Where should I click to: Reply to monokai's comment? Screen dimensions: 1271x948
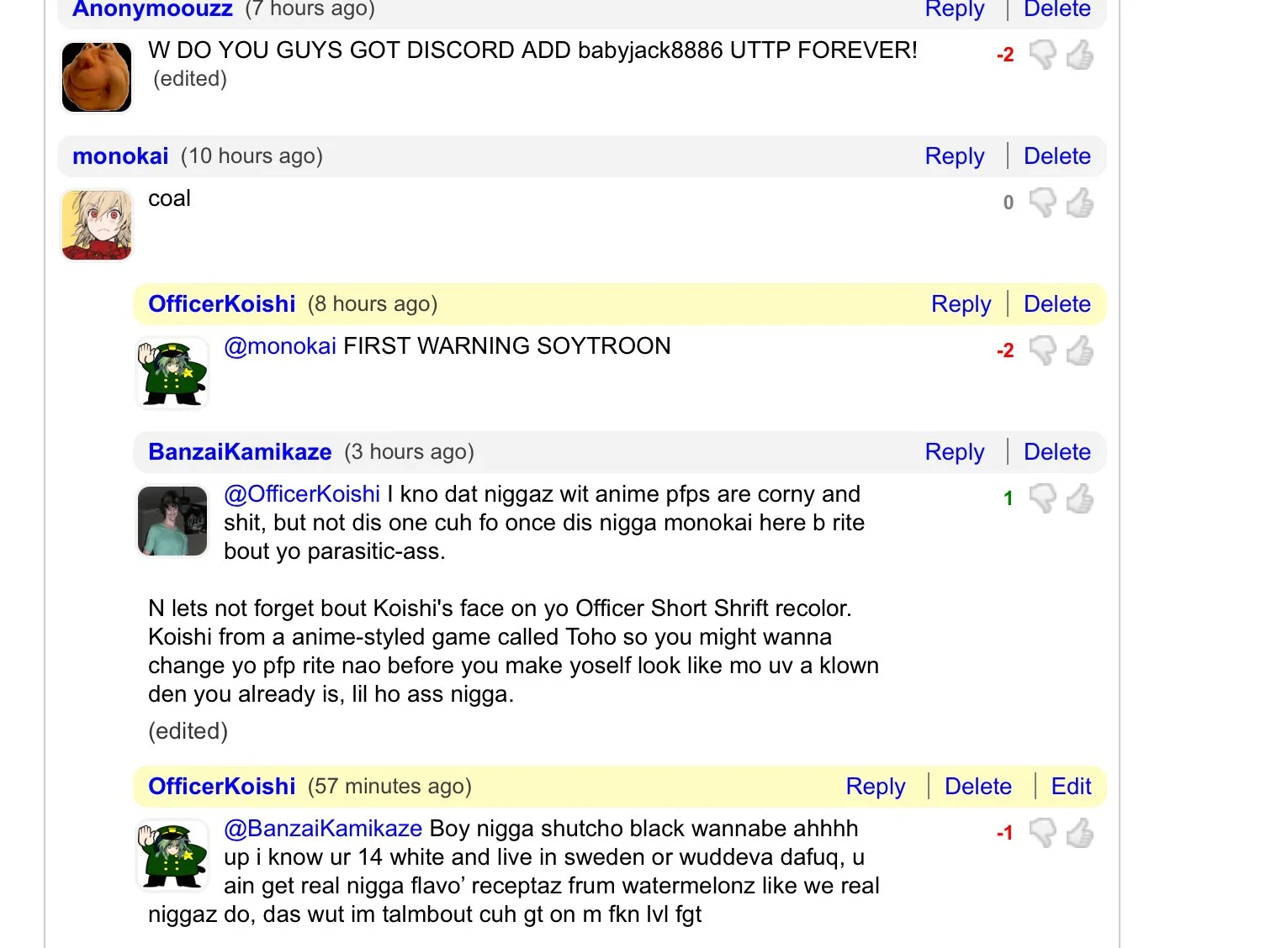pyautogui.click(x=954, y=156)
